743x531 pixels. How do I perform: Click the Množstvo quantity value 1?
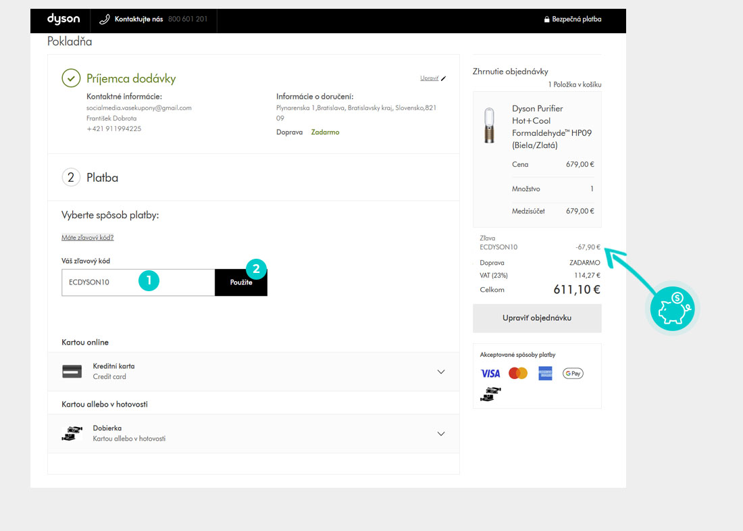[592, 188]
